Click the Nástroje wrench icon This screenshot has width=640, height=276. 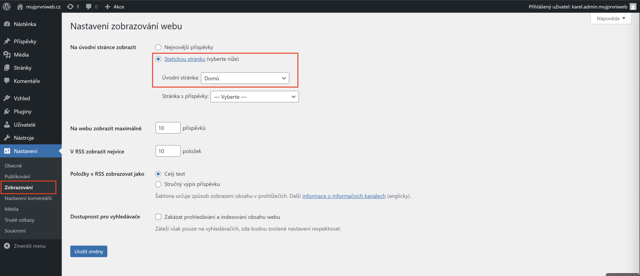(7, 138)
